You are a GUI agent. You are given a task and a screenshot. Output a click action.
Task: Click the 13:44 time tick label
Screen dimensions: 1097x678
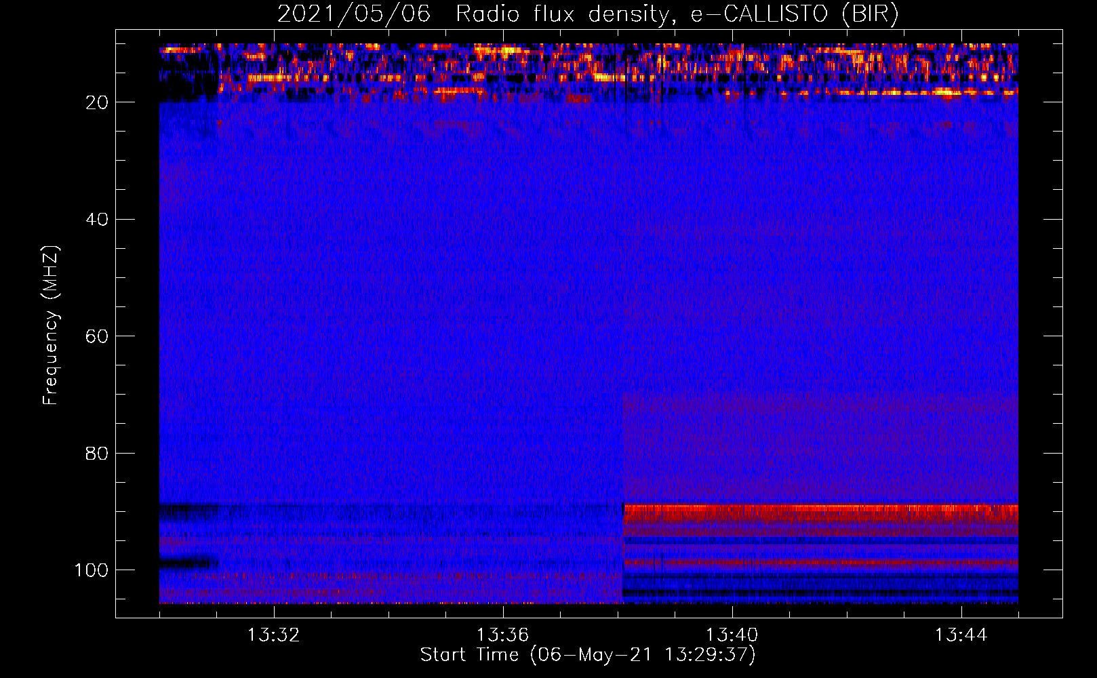pos(961,635)
